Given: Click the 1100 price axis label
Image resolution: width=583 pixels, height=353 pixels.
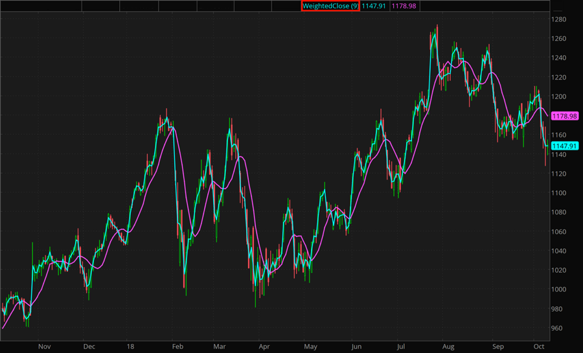Looking at the screenshot, I should [x=558, y=193].
